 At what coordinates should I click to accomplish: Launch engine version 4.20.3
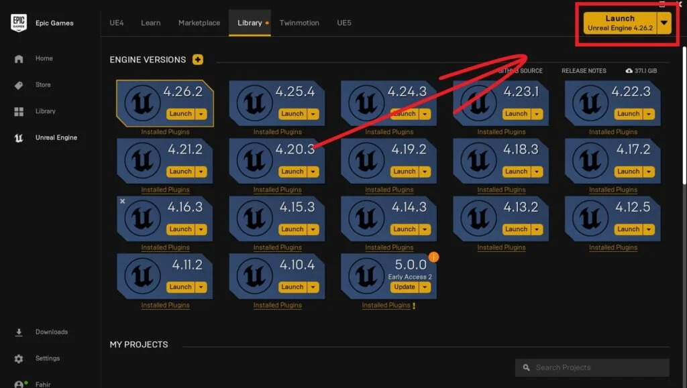point(293,172)
